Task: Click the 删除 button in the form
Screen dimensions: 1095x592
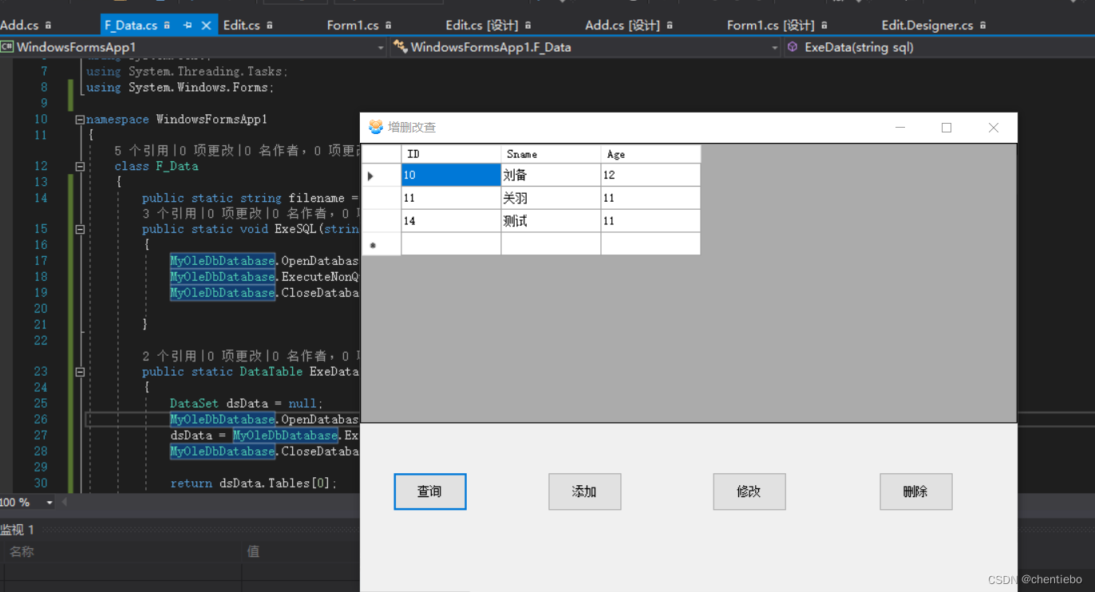Action: pos(915,491)
